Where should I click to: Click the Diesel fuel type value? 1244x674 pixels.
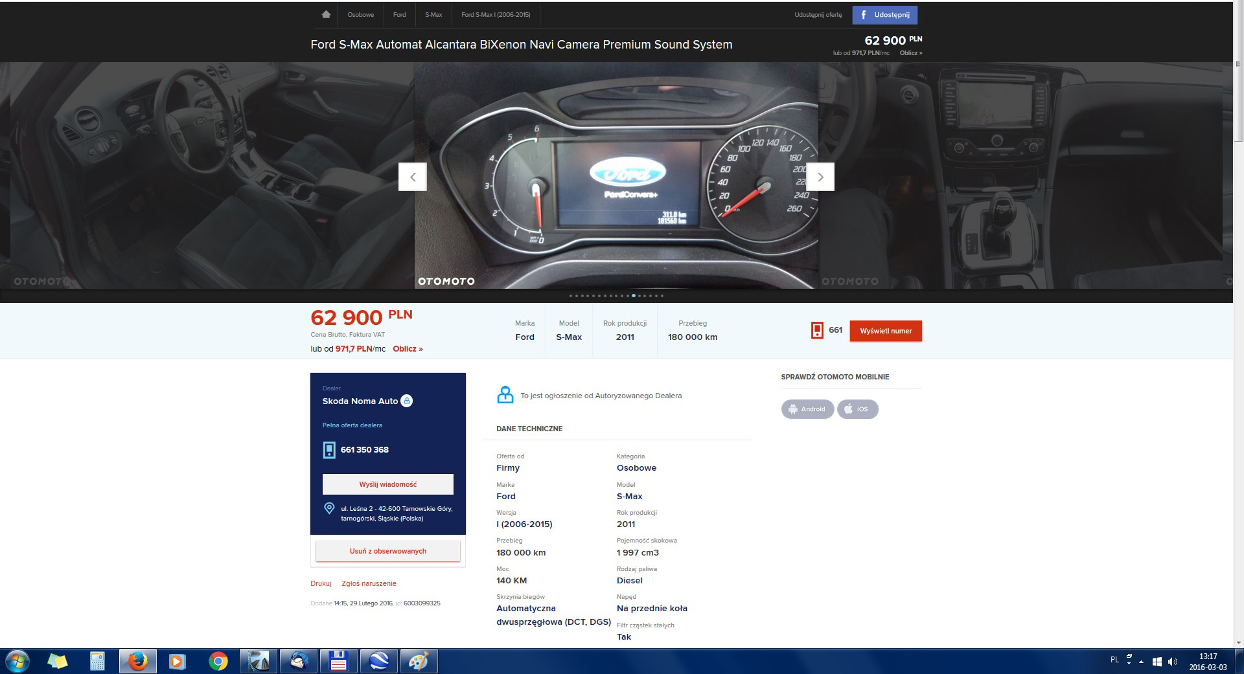[630, 581]
